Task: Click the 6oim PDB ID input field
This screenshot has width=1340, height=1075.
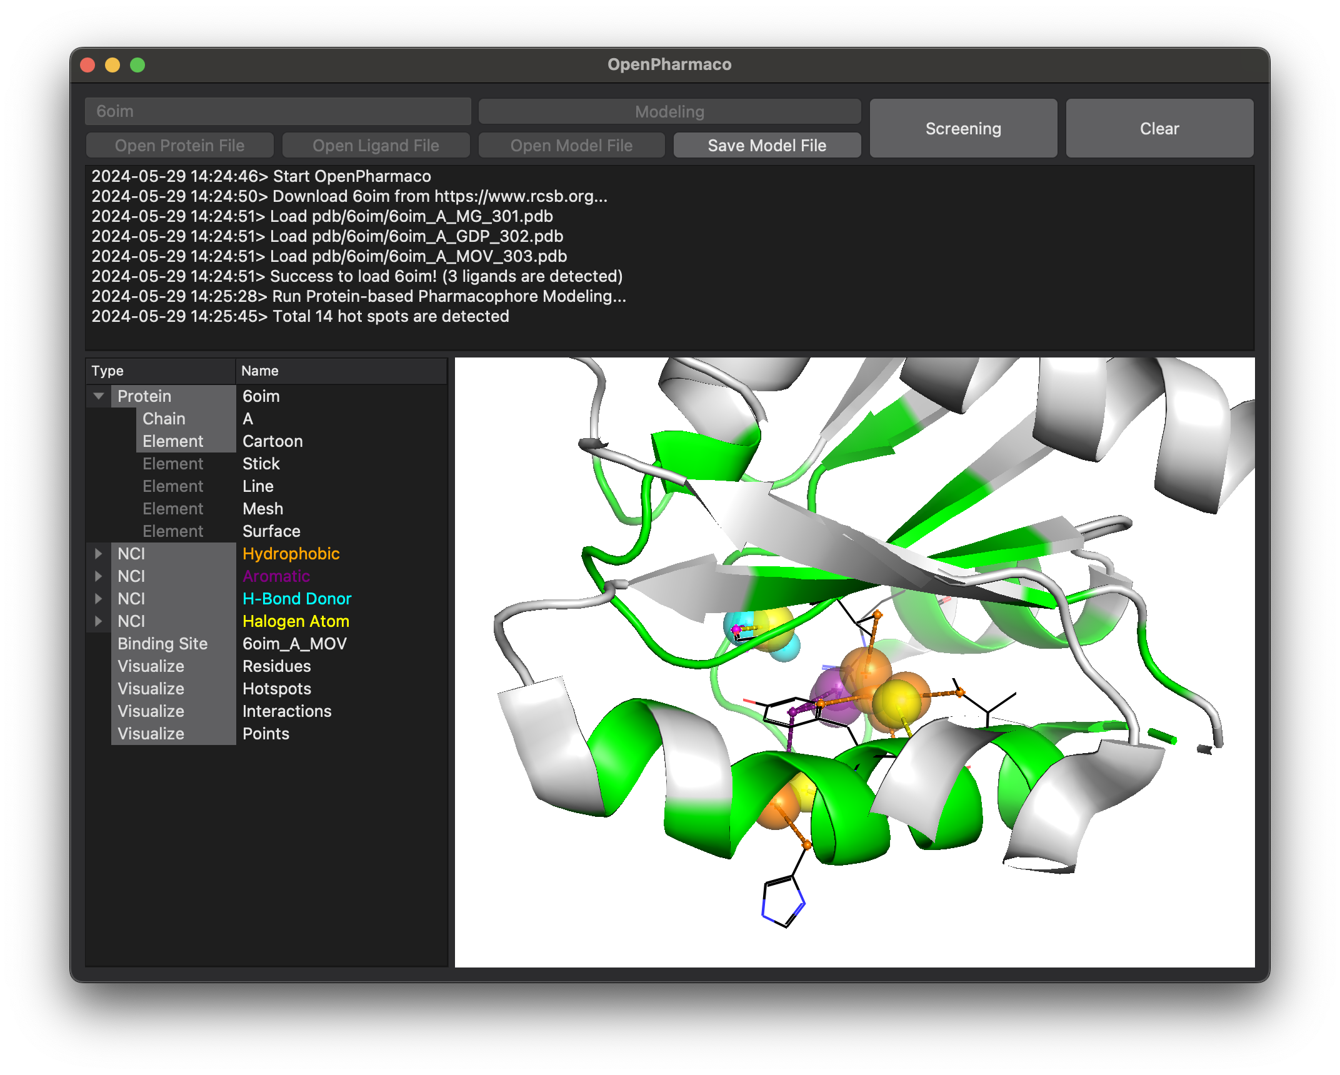Action: 278,111
